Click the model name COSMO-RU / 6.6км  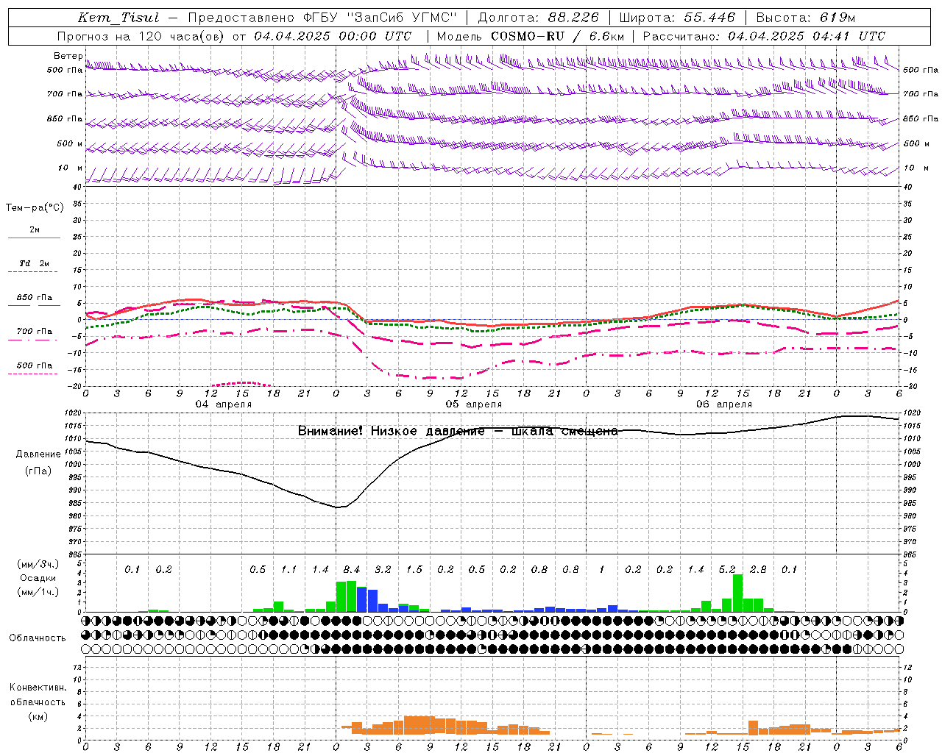[558, 36]
